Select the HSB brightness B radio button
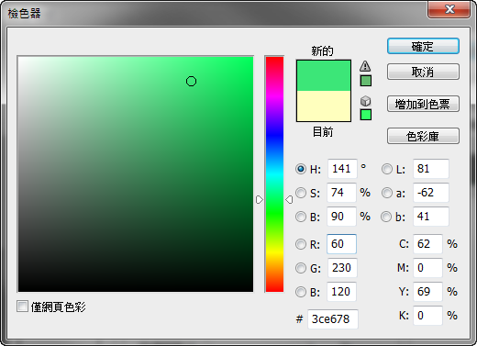The image size is (477, 346). click(x=301, y=217)
